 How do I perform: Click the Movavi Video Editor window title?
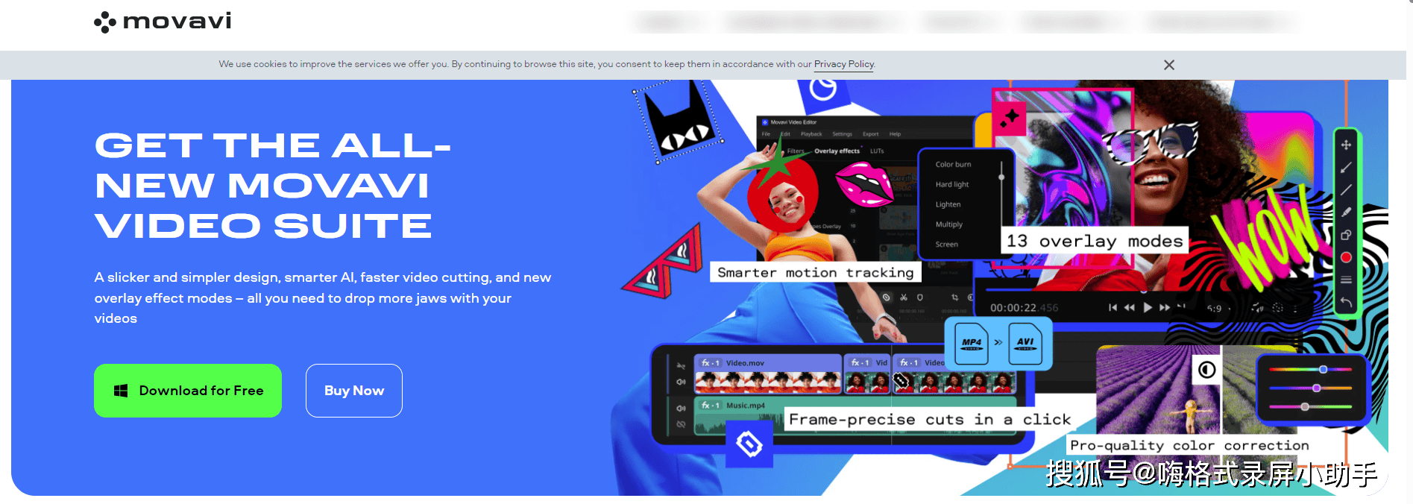click(x=793, y=122)
